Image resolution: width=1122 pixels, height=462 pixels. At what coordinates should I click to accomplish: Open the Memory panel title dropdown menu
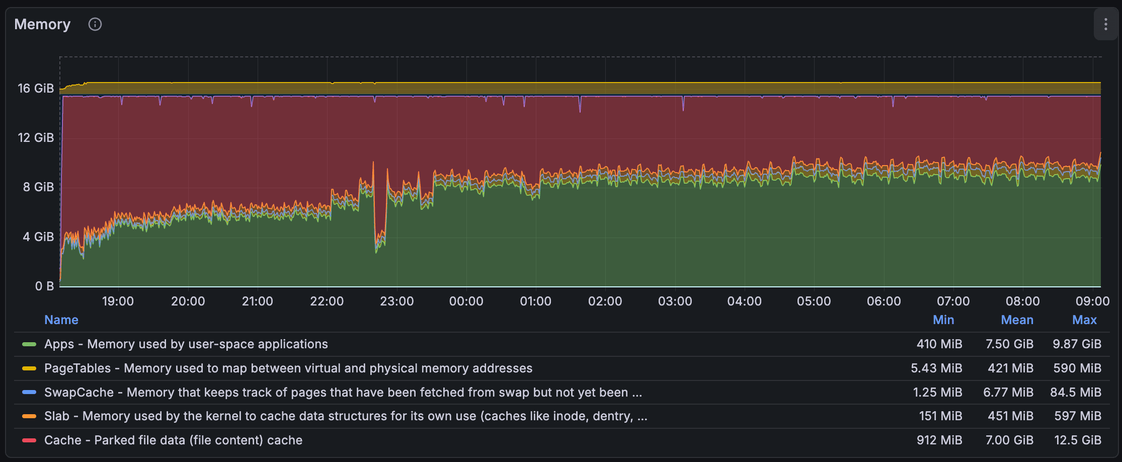[43, 24]
